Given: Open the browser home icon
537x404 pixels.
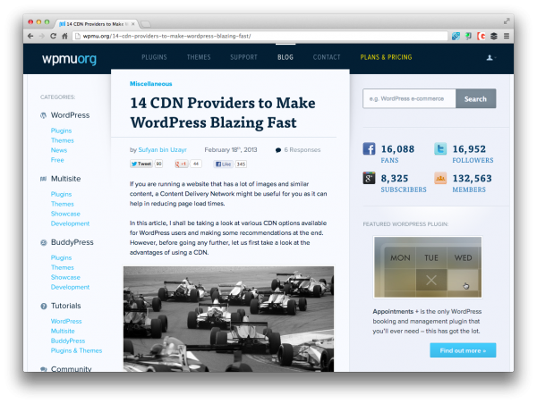Looking at the screenshot, I should click(64, 36).
